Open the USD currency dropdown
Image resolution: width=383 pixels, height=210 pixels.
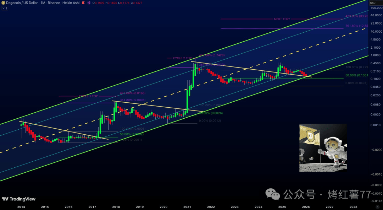pyautogui.click(x=373, y=3)
